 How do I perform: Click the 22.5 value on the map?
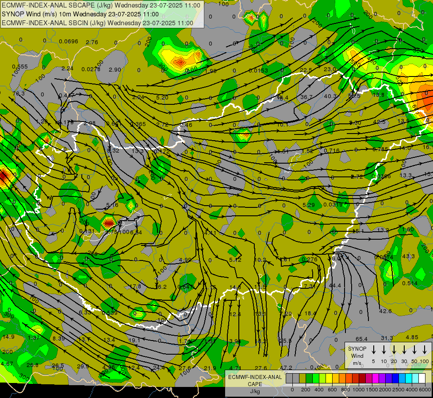[306, 70]
